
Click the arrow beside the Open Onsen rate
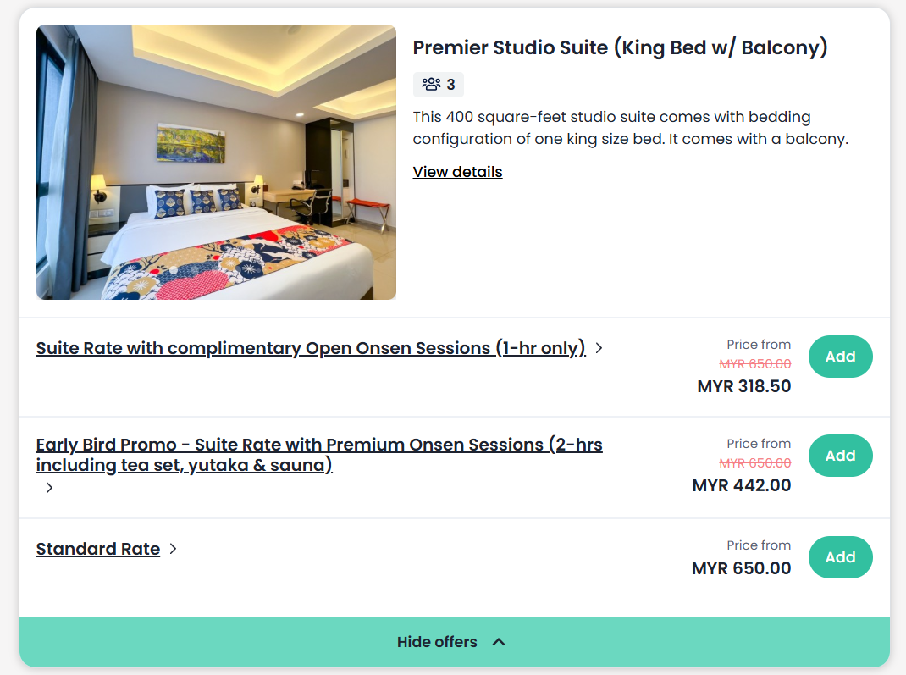[x=599, y=348]
